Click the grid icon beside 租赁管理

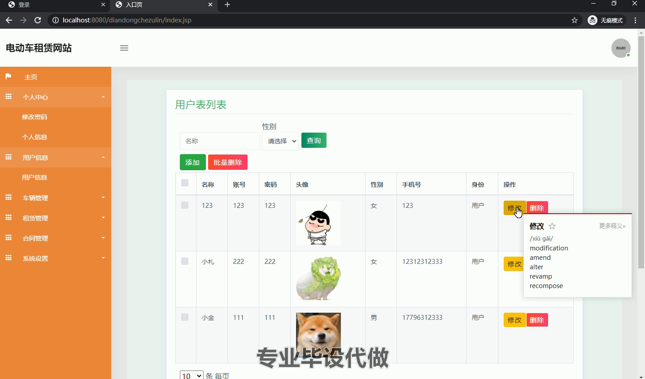(x=8, y=218)
